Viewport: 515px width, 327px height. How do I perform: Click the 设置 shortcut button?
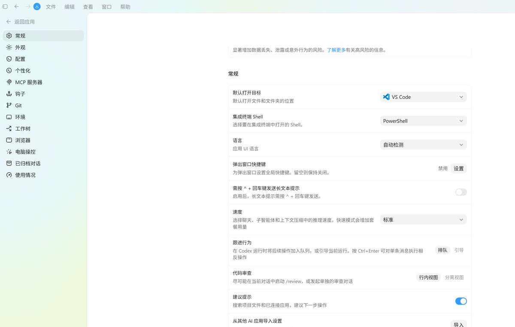(459, 168)
